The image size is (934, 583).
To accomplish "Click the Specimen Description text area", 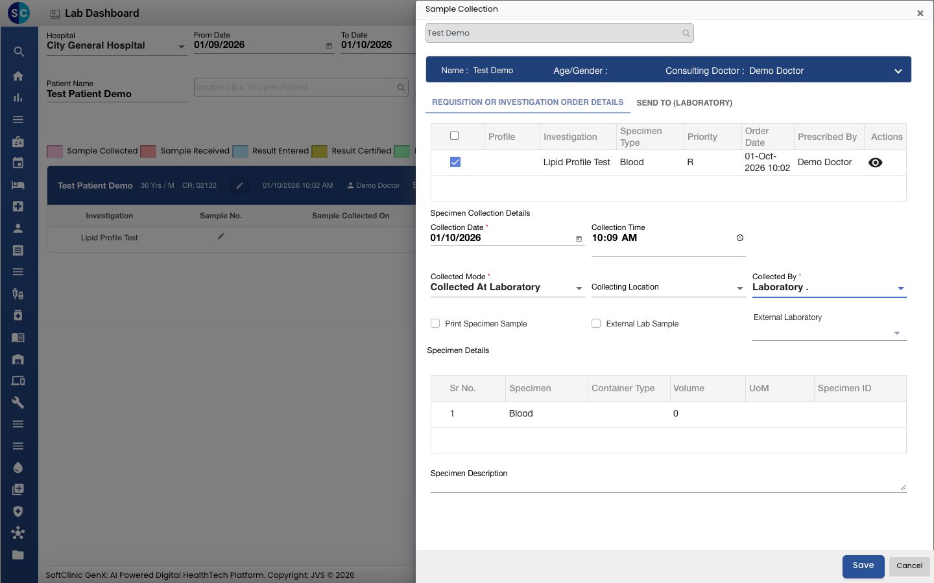I will pyautogui.click(x=668, y=486).
